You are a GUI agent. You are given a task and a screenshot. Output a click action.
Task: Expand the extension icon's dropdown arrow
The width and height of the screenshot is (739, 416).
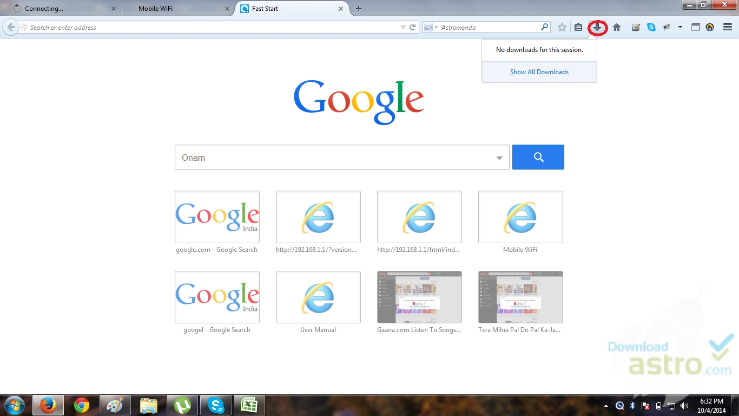[x=680, y=27]
